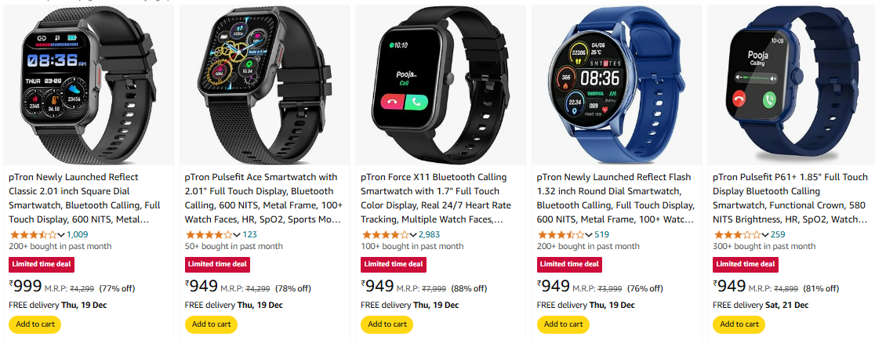Add pTron Force X11 to cart
875x340 pixels.
point(387,324)
